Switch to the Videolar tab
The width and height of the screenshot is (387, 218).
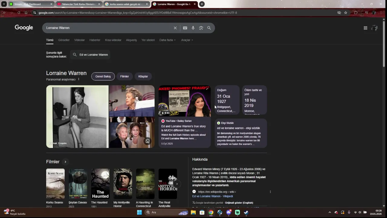[x=80, y=40]
